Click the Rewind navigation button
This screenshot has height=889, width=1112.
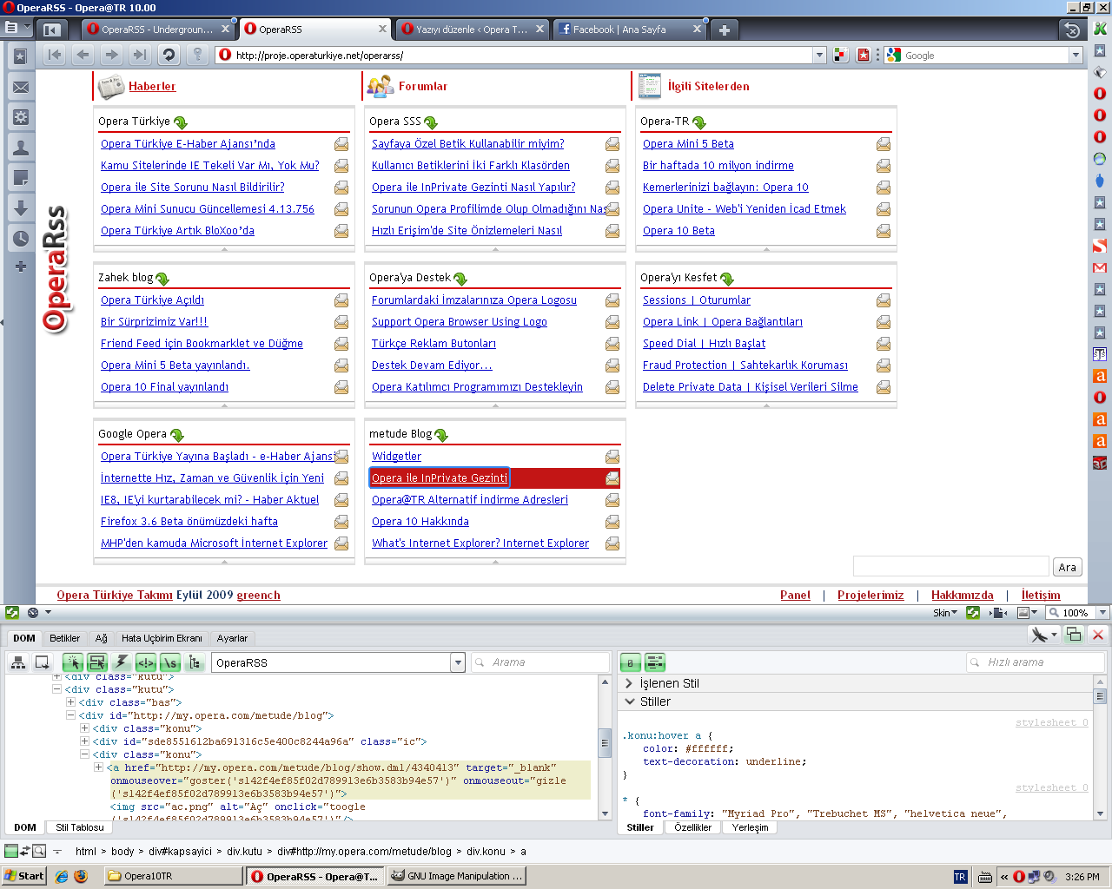55,55
